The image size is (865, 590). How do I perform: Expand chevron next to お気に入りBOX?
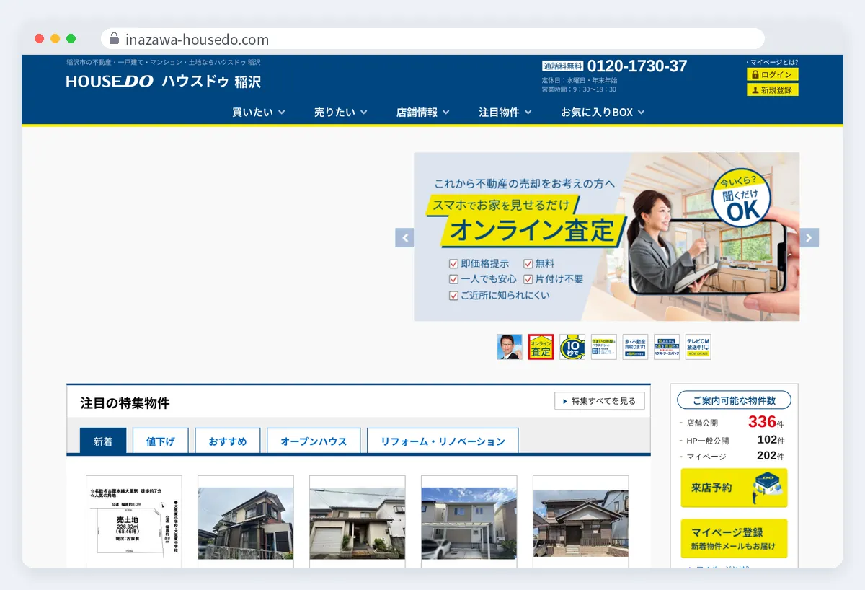[x=642, y=112]
